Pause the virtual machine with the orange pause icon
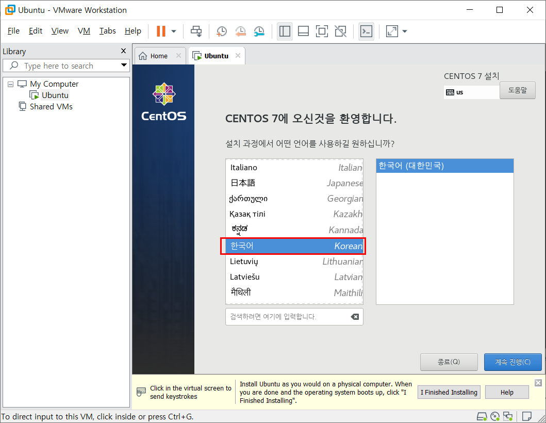Viewport: 546px width, 423px height. click(x=161, y=31)
